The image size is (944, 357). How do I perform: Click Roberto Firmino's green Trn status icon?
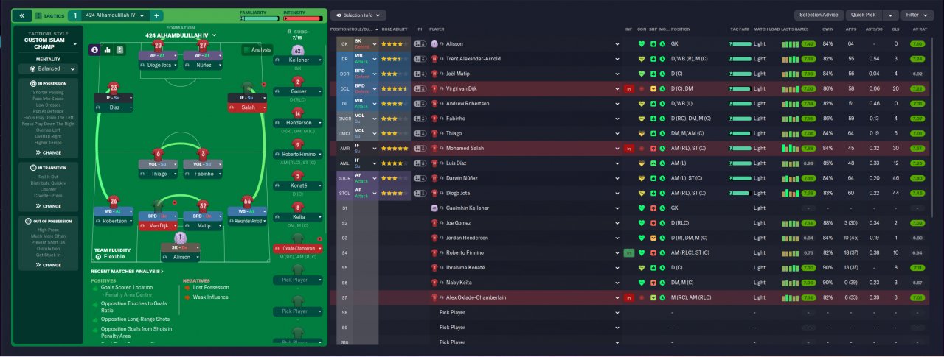point(629,252)
